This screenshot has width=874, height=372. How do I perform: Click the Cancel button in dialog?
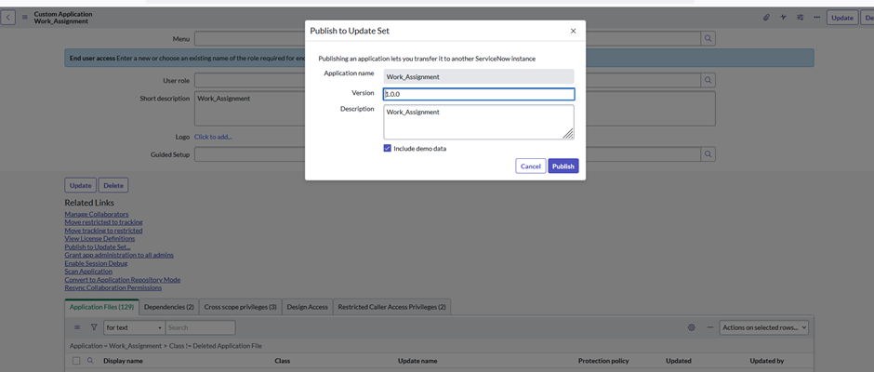pyautogui.click(x=530, y=166)
